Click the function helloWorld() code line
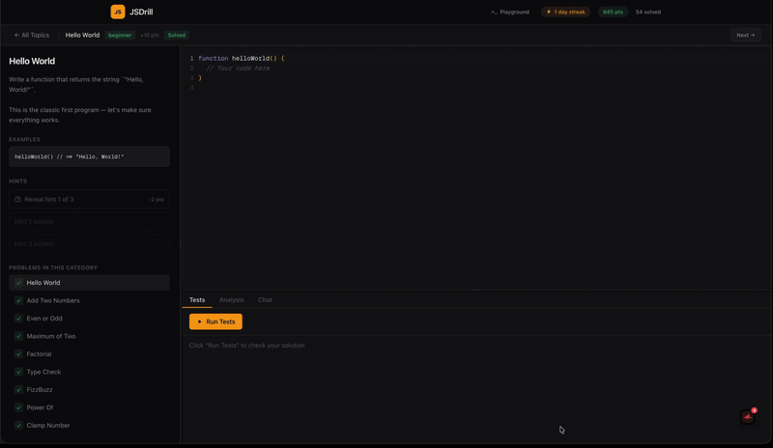The image size is (773, 448). 241,58
